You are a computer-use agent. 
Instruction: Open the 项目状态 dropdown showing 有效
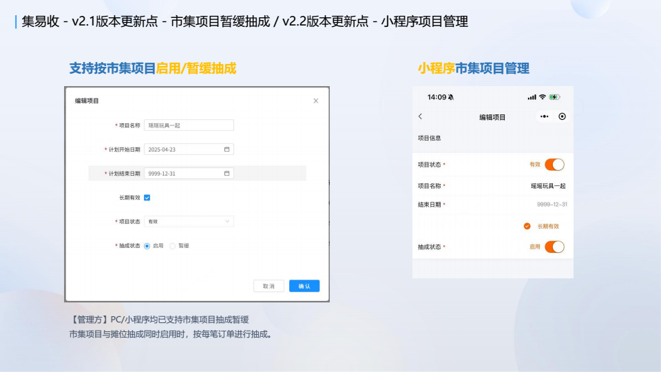point(189,221)
